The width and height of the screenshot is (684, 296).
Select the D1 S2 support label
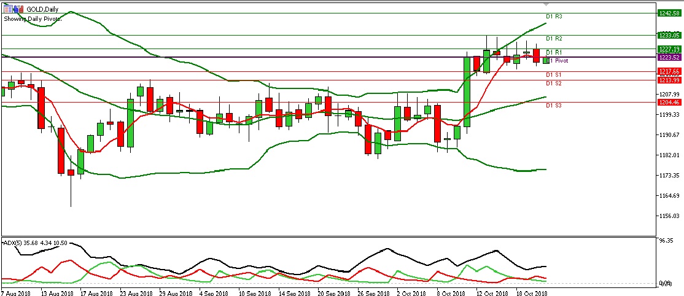[x=554, y=83]
